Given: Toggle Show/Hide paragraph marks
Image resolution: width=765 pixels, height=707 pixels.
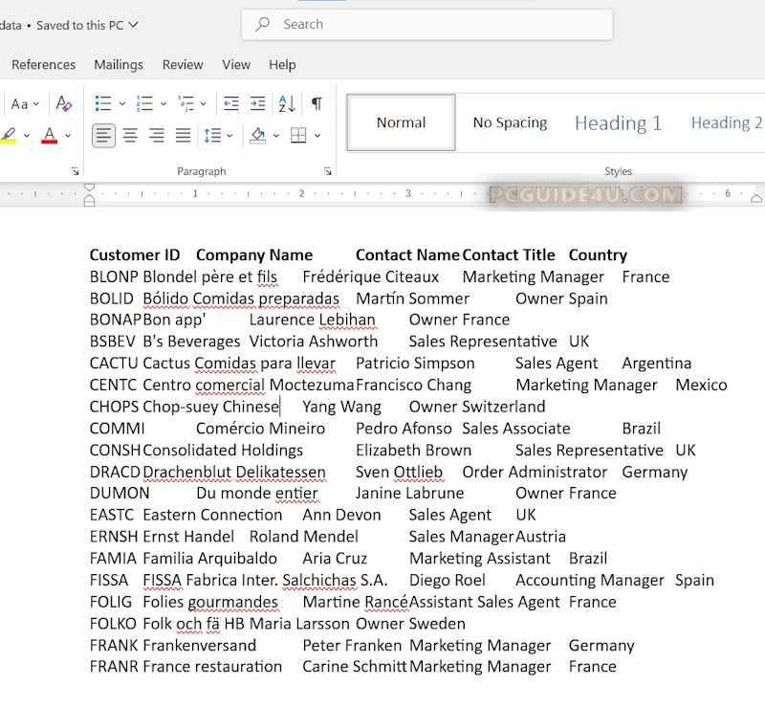Looking at the screenshot, I should click(x=316, y=103).
